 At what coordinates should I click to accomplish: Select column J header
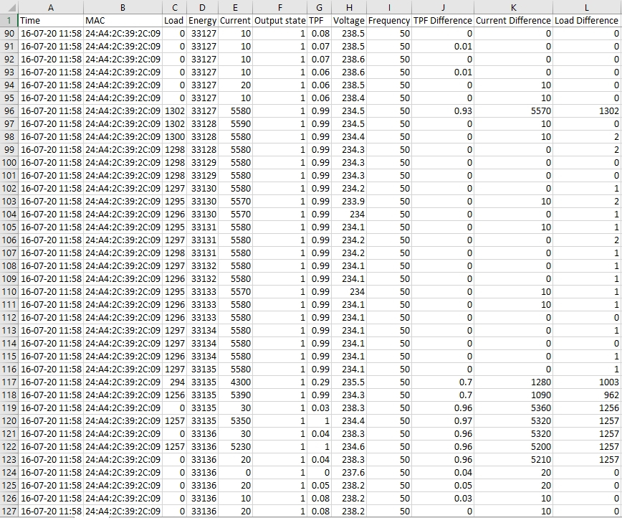click(x=443, y=7)
